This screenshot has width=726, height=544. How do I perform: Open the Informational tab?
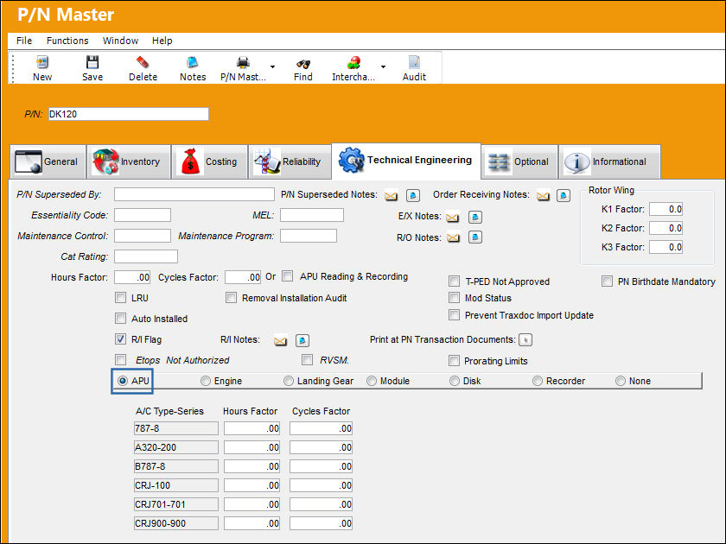[610, 162]
